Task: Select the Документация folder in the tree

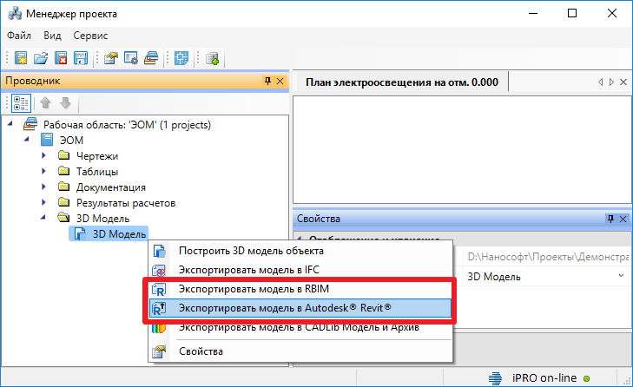Action: 110,187
